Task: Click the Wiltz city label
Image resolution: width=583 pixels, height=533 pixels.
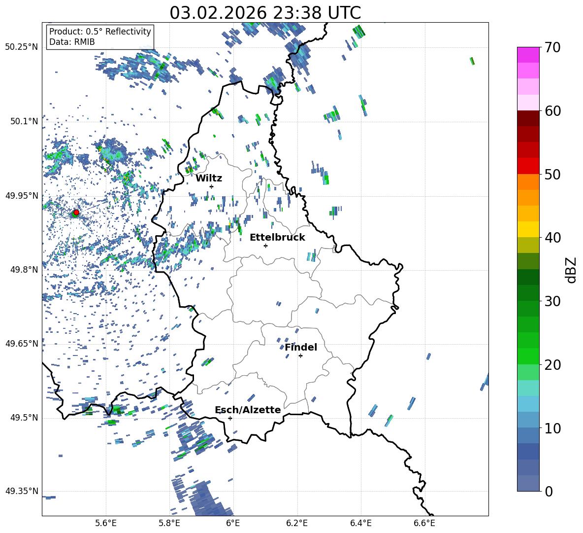Action: (x=209, y=178)
